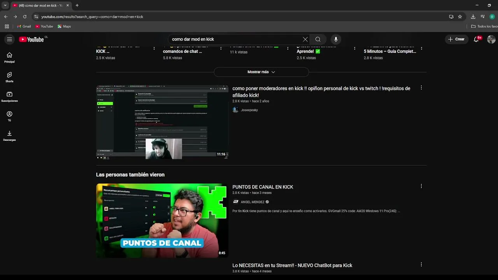498x280 pixels.
Task: Select the 'como dar mod en kick' browser tab
Action: click(41, 5)
